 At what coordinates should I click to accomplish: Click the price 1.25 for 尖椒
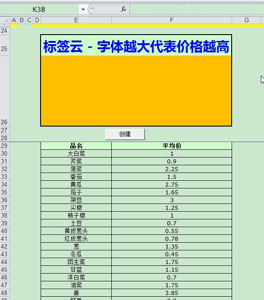(171, 208)
